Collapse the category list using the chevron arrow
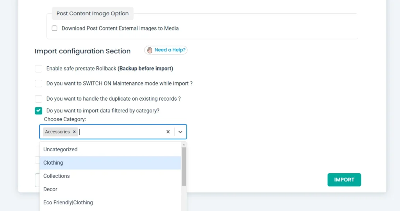 pyautogui.click(x=180, y=132)
